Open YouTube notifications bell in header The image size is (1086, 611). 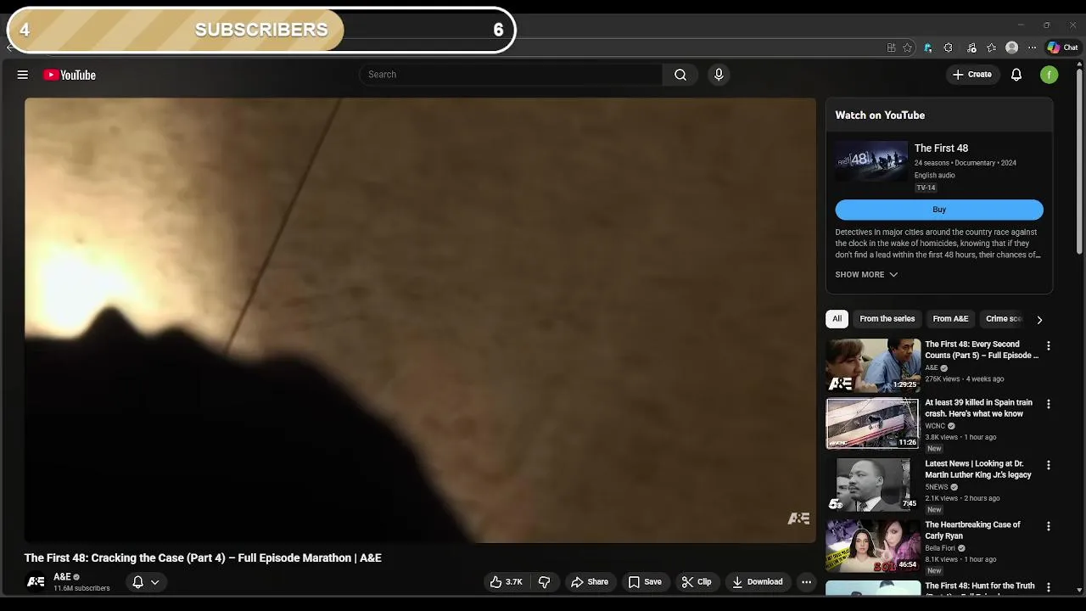1016,75
